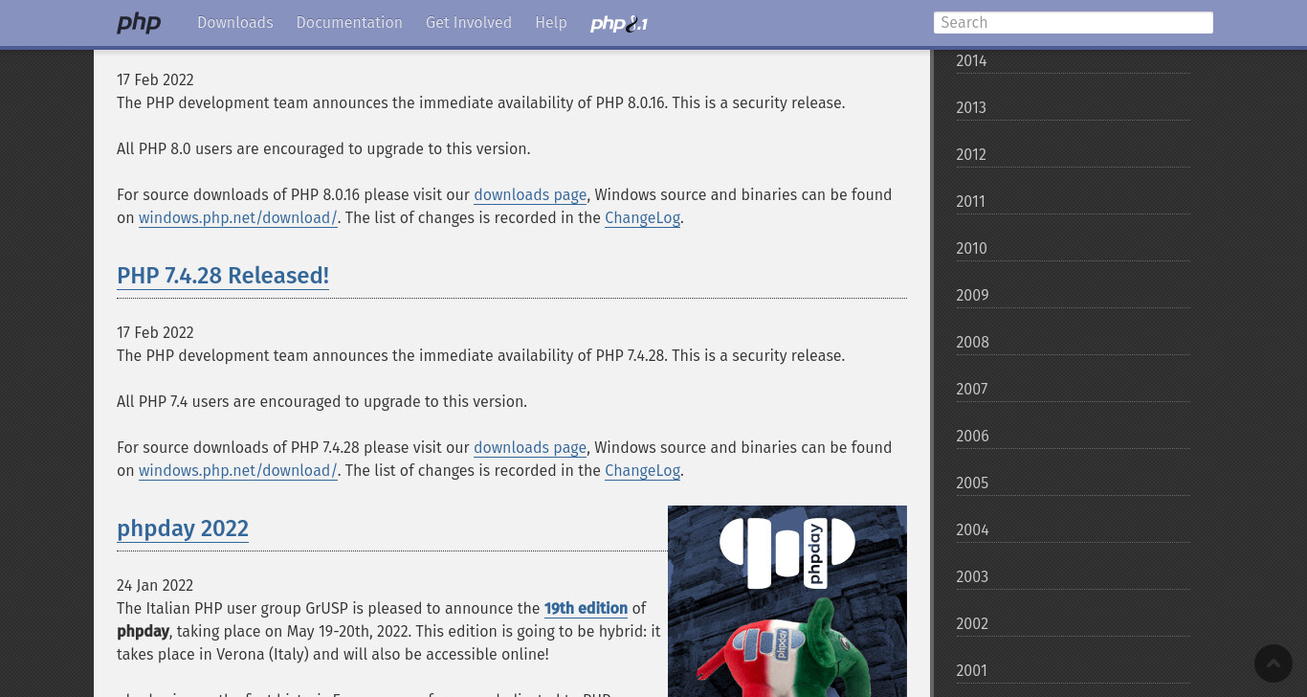Image resolution: width=1307 pixels, height=697 pixels.
Task: Open the Downloads menu
Action: (x=235, y=23)
